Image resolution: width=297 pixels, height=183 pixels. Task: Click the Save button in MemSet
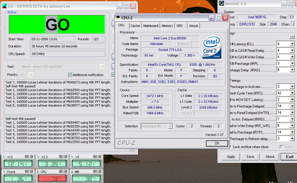click(x=250, y=157)
